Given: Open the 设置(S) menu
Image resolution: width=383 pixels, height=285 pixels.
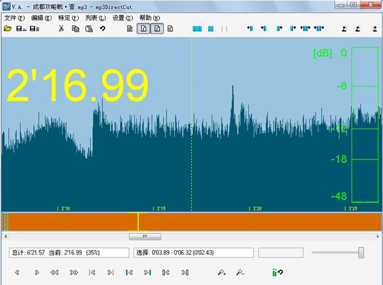Looking at the screenshot, I should coord(123,18).
